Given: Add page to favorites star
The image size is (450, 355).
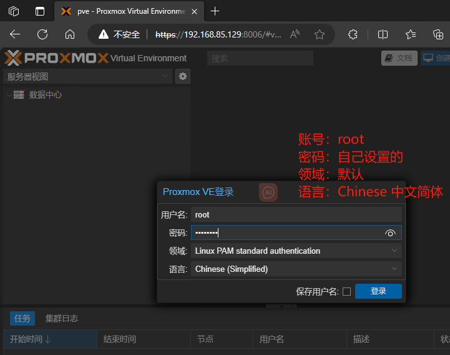Looking at the screenshot, I should click(x=319, y=34).
